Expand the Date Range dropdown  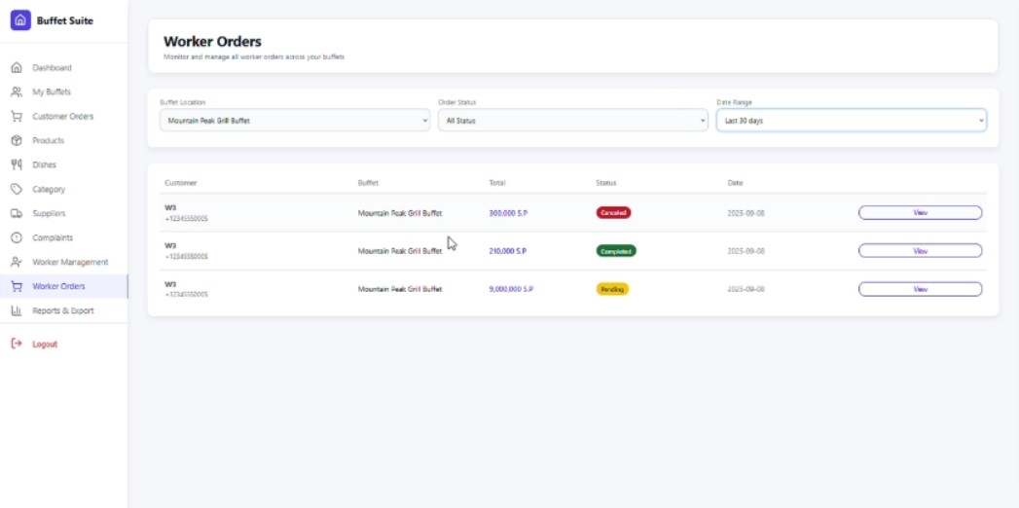point(851,121)
